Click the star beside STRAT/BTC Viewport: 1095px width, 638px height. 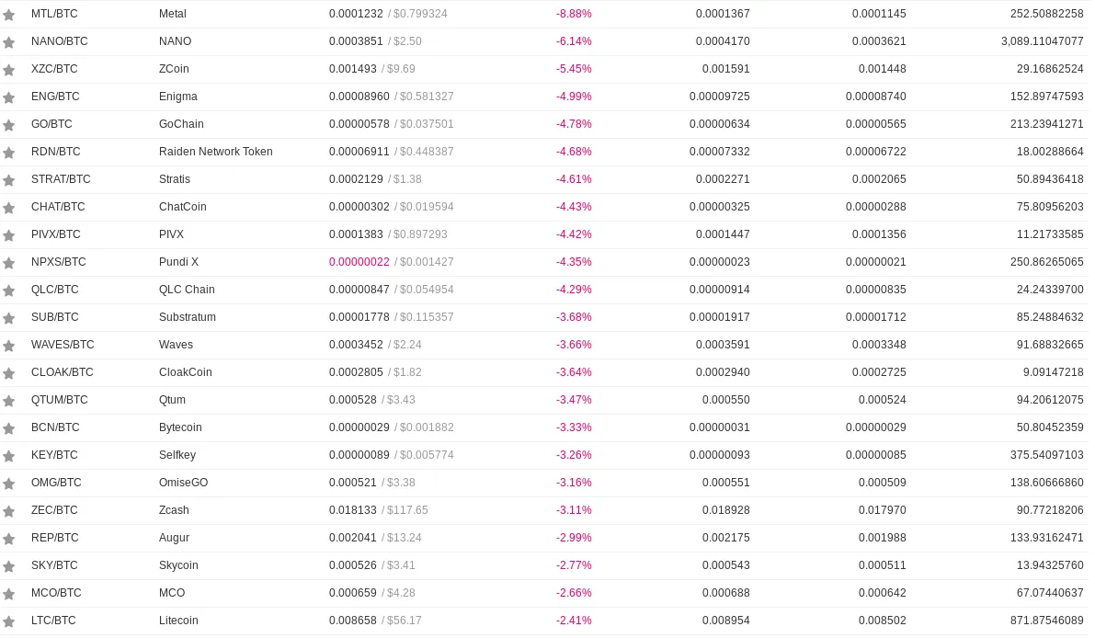pyautogui.click(x=8, y=180)
